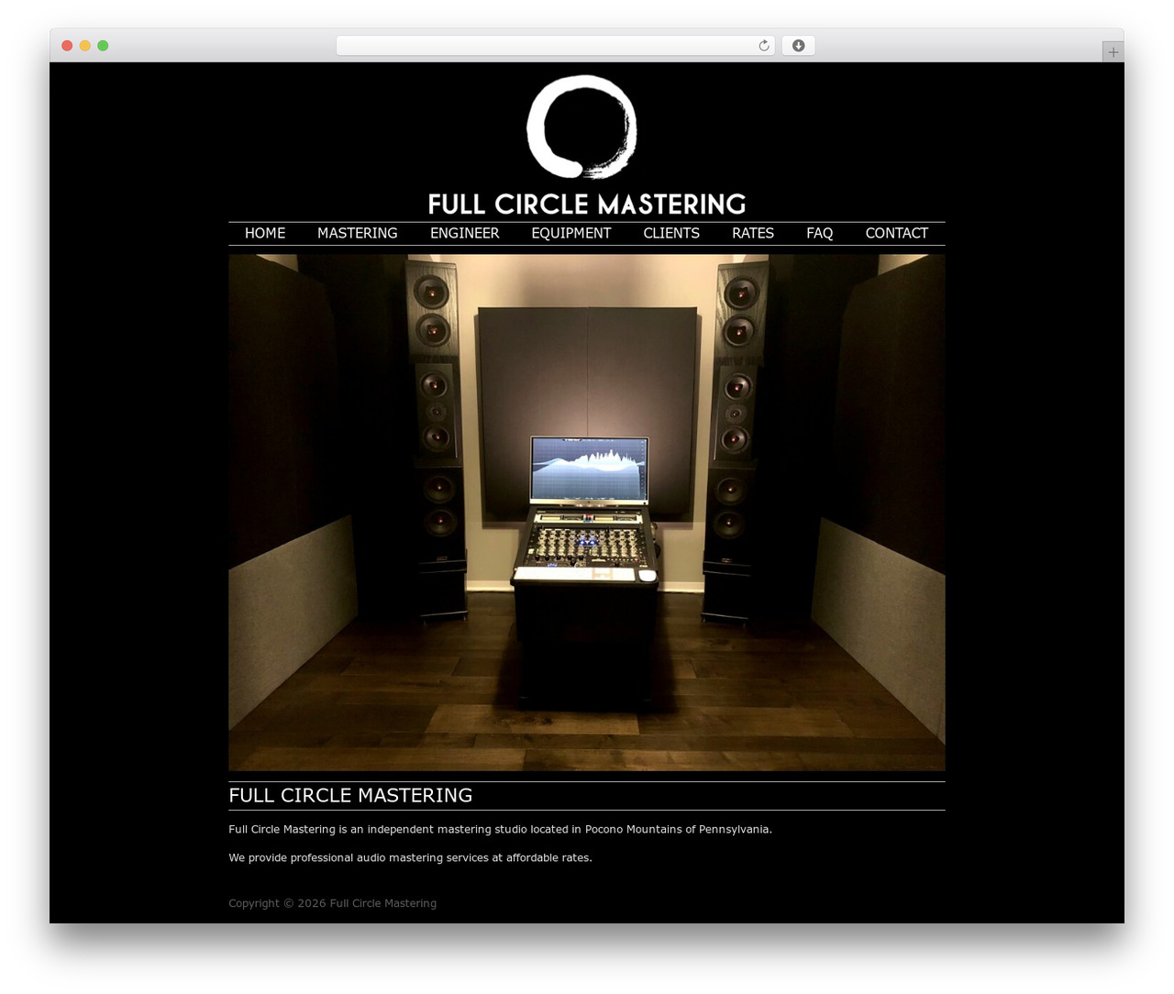Show the RATES page

[x=753, y=233]
